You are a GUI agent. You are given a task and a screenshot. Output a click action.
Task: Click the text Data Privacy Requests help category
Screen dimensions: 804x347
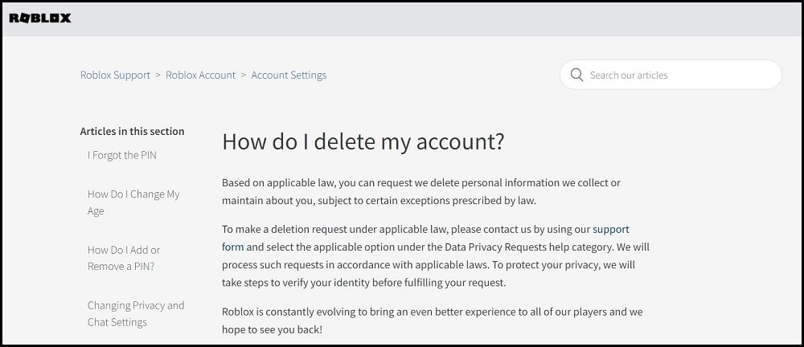click(529, 247)
